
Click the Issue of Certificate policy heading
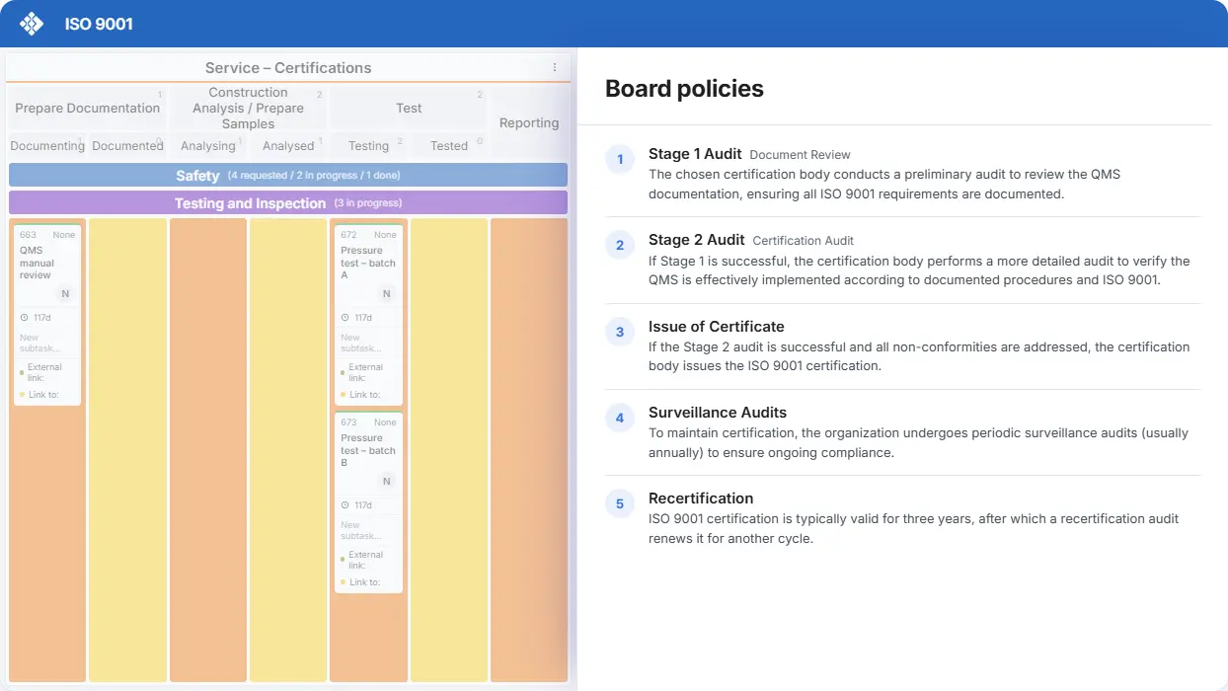[x=717, y=327]
